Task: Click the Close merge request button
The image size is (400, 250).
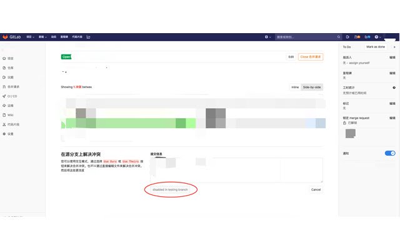Action: (x=311, y=57)
